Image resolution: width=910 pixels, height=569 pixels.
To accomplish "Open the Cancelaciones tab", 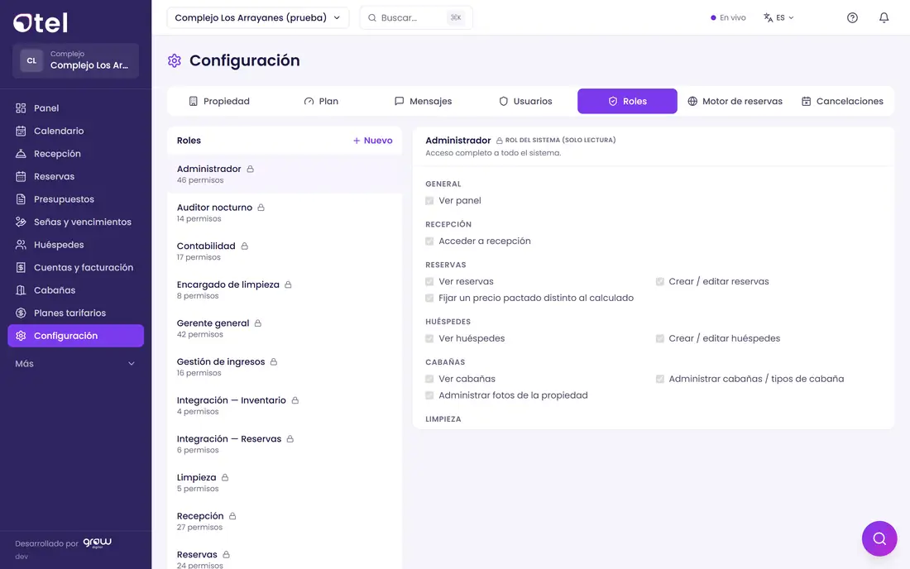I will point(843,101).
